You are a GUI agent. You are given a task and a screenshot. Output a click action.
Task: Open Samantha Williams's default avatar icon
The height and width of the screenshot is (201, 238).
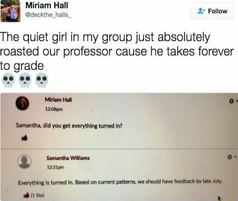pyautogui.click(x=24, y=161)
